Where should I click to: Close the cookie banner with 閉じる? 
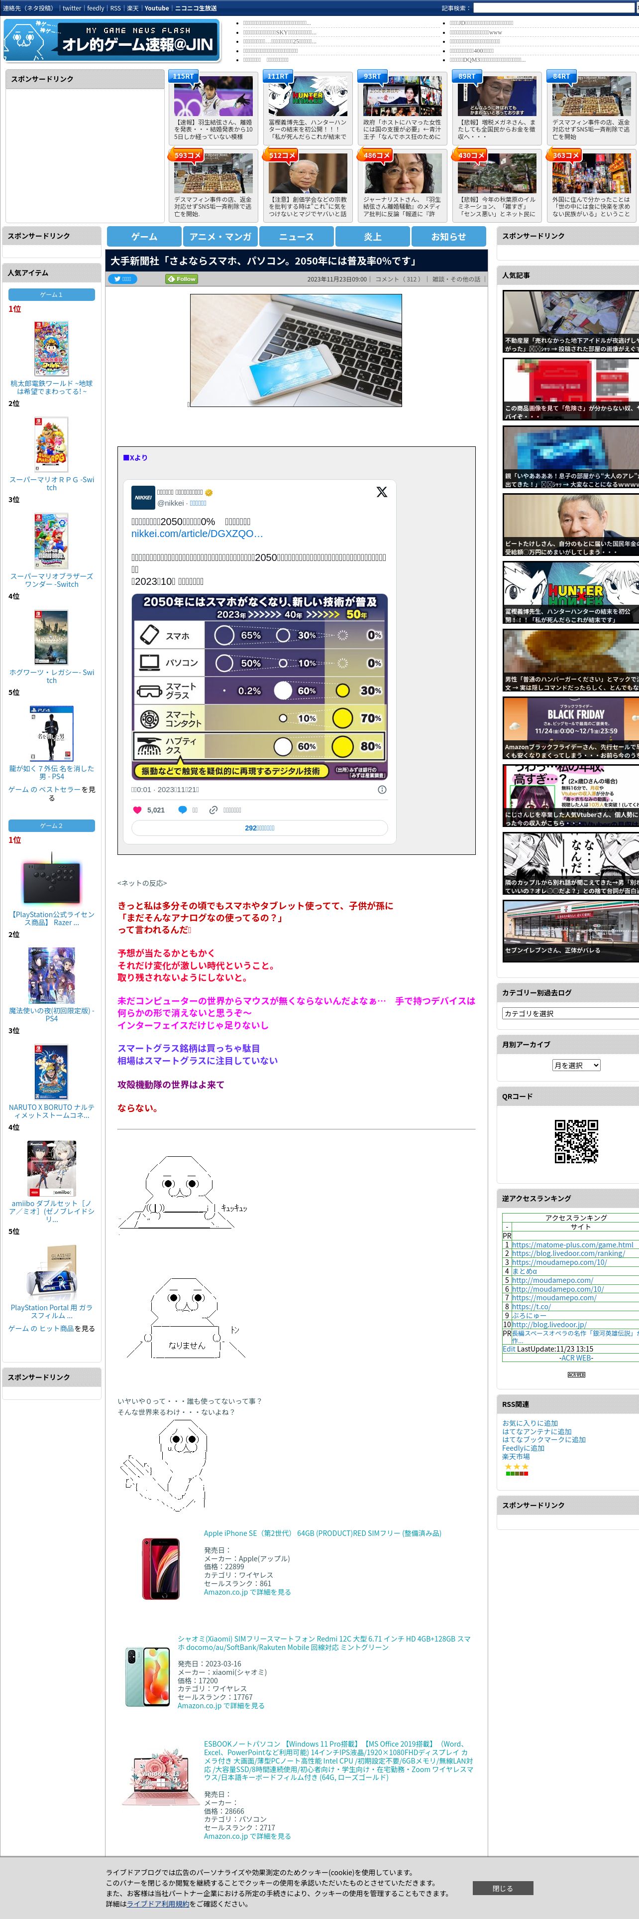click(502, 1889)
